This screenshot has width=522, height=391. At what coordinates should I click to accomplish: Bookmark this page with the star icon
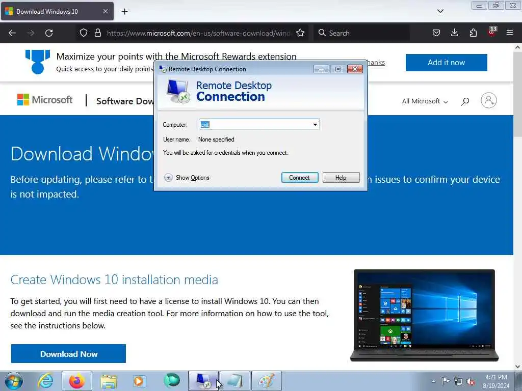point(300,33)
